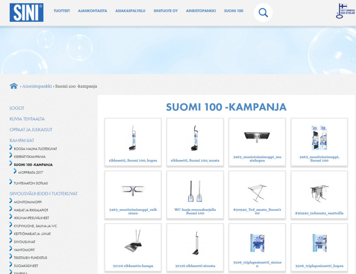Select Monitoimimoppi category
The width and height of the screenshot is (356, 274).
tap(28, 202)
